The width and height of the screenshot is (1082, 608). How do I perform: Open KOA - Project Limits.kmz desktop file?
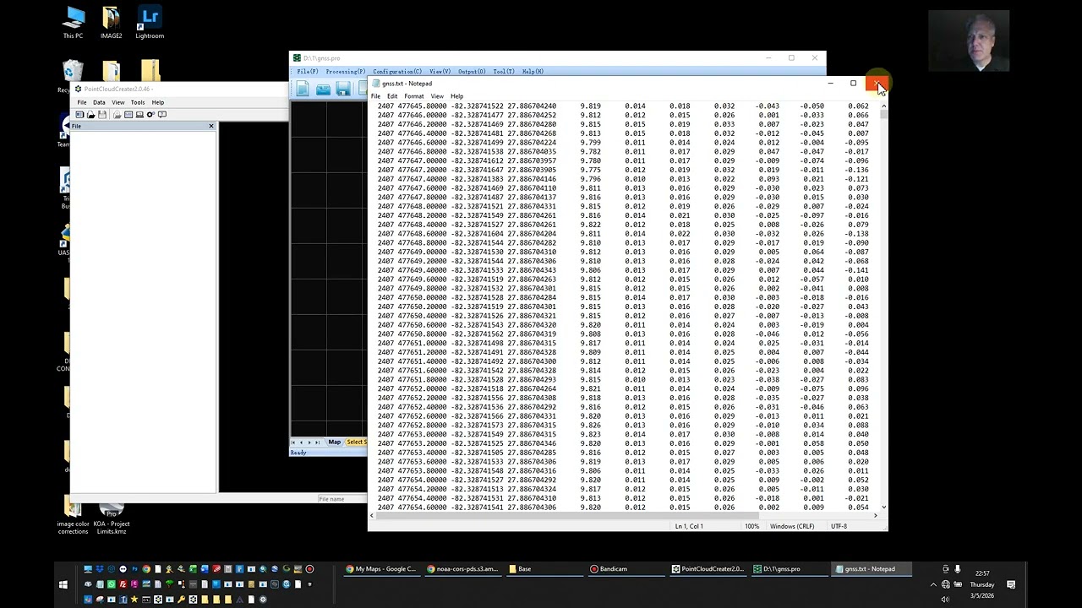coord(112,517)
